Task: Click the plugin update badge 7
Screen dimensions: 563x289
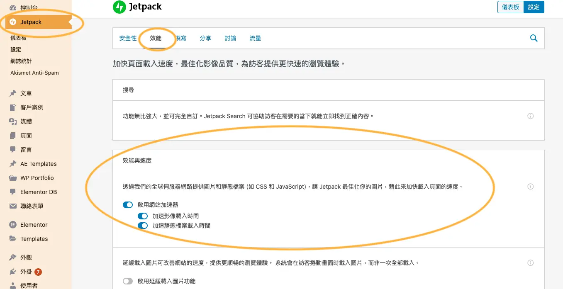Action: coord(38,272)
